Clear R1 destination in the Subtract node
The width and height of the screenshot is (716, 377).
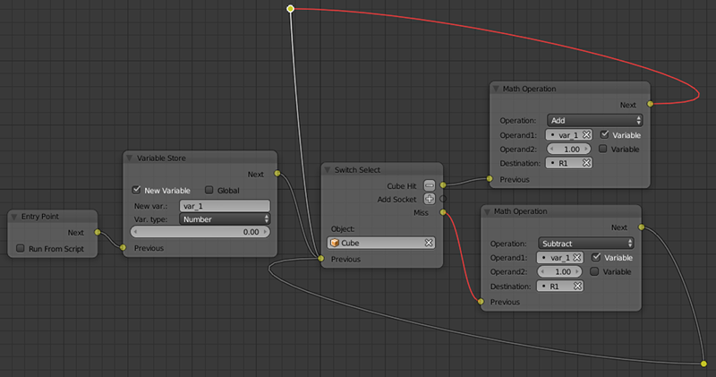coord(577,287)
